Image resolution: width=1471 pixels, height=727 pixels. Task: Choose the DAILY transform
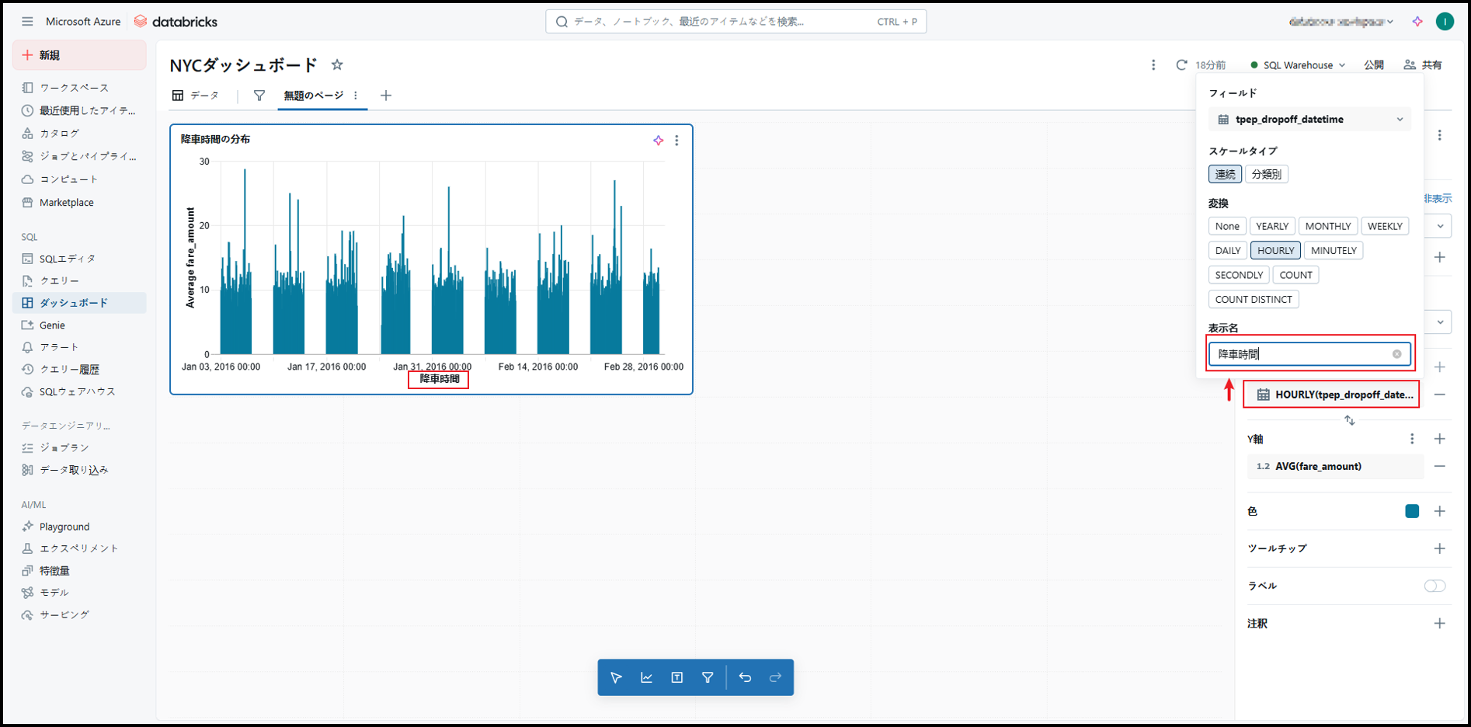(x=1228, y=250)
